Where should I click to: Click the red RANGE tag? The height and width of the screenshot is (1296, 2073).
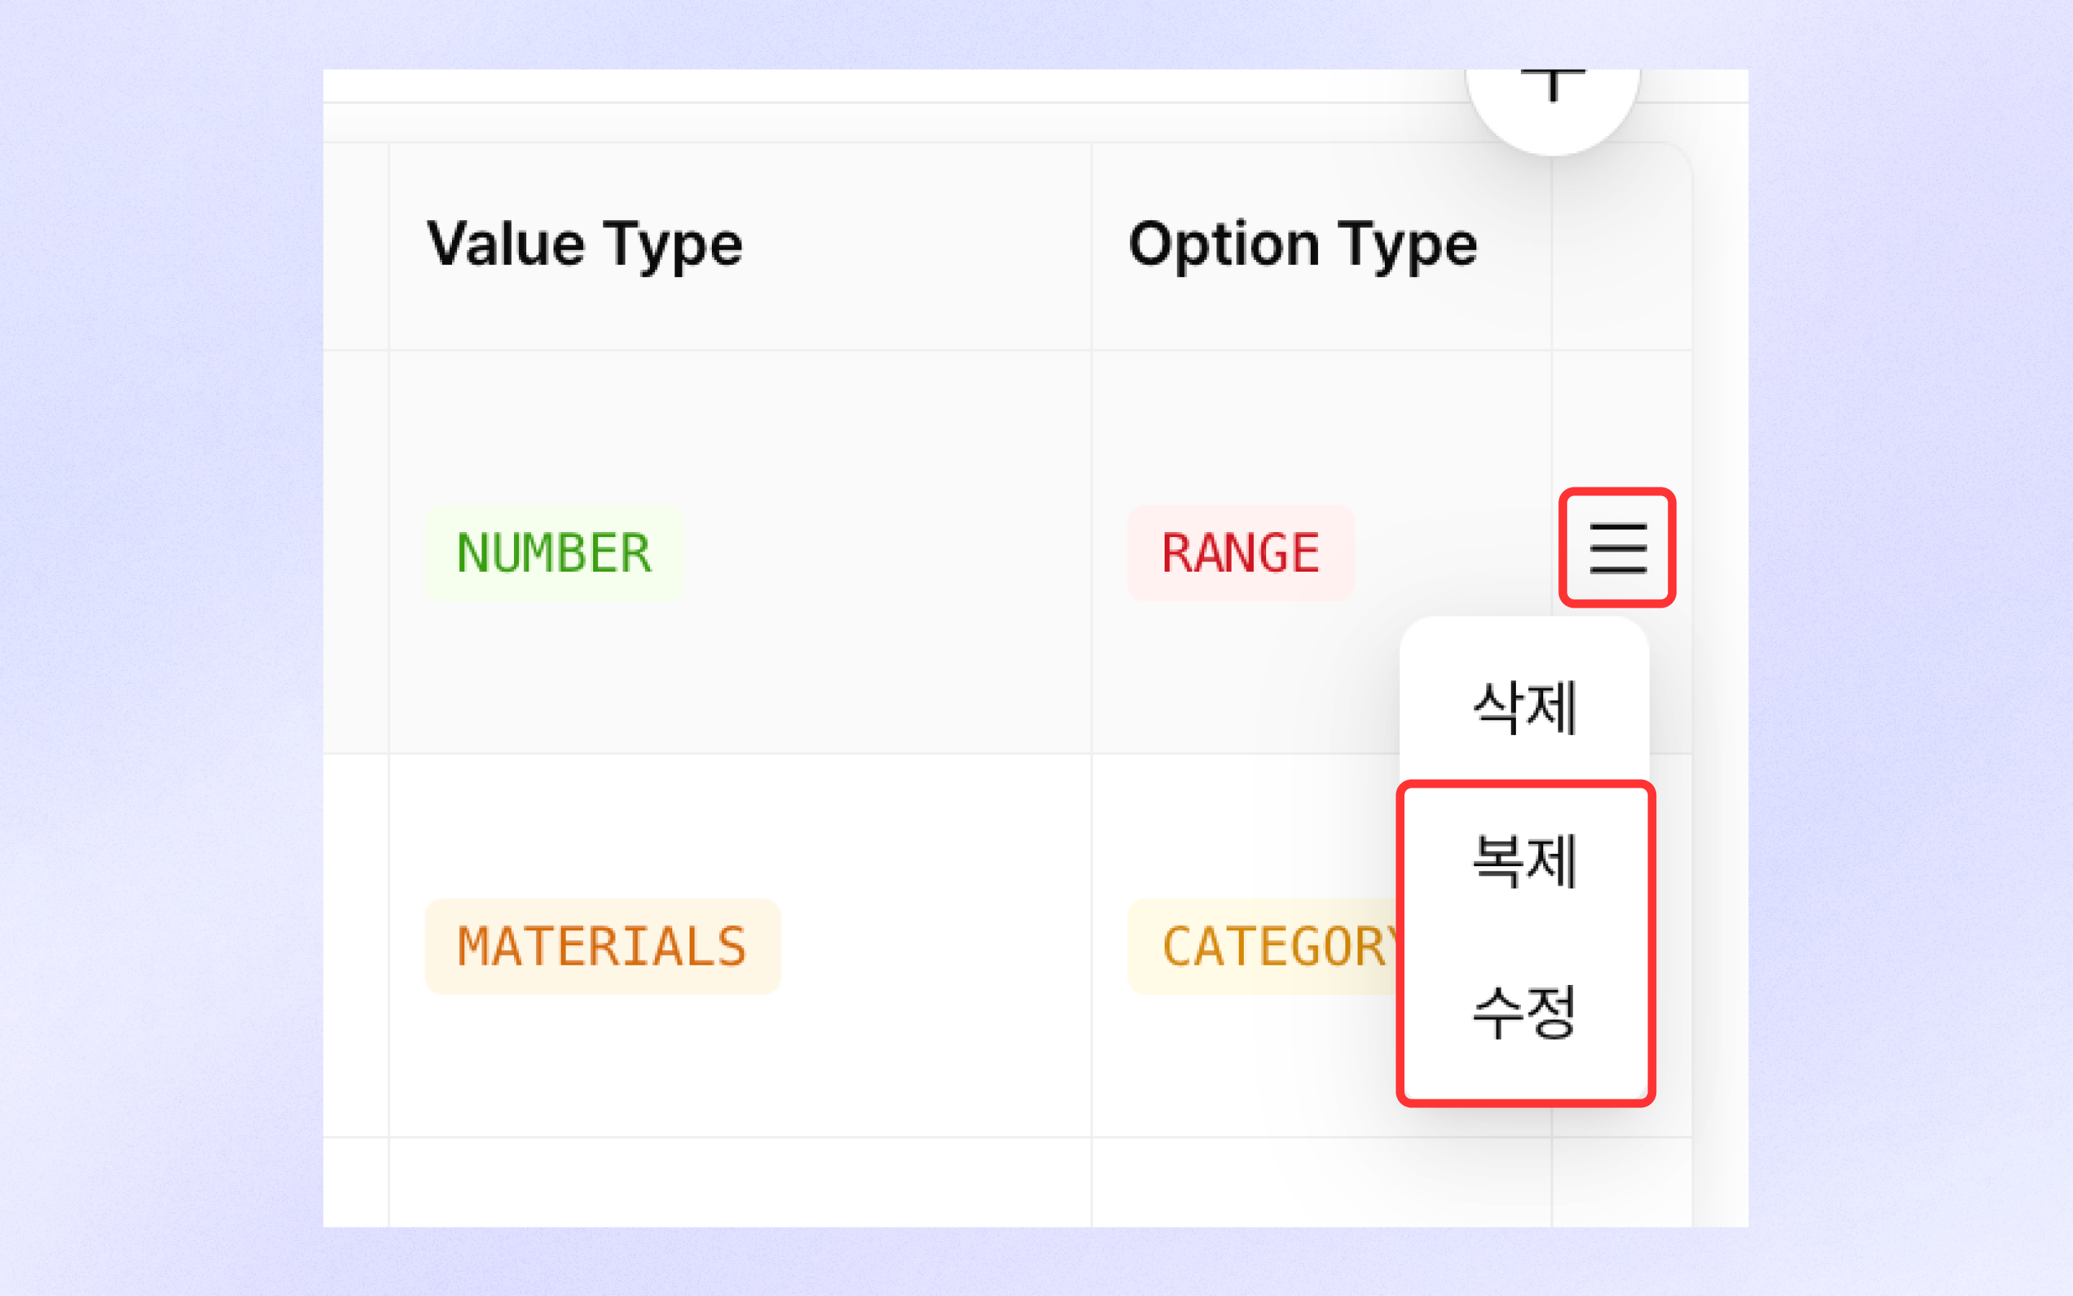(x=1240, y=553)
